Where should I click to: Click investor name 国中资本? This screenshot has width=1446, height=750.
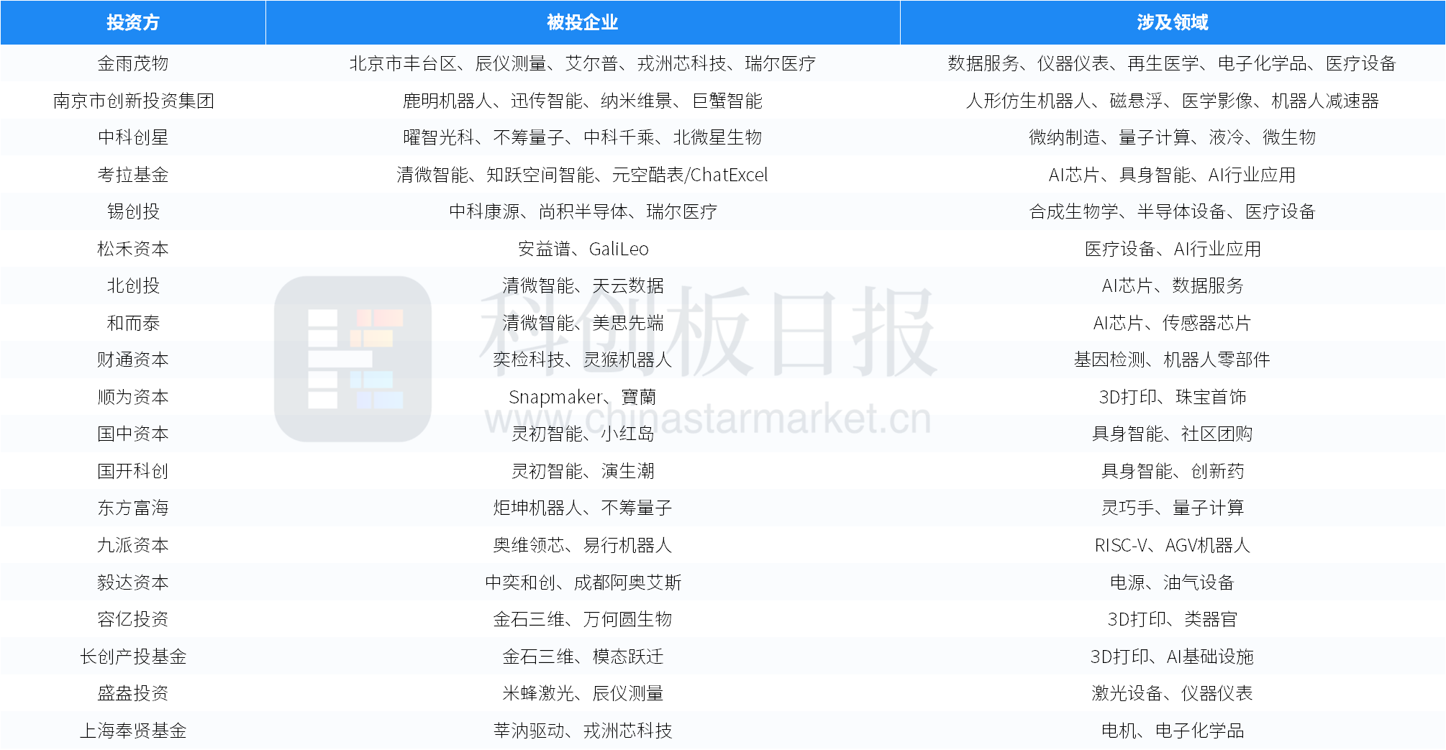point(133,434)
